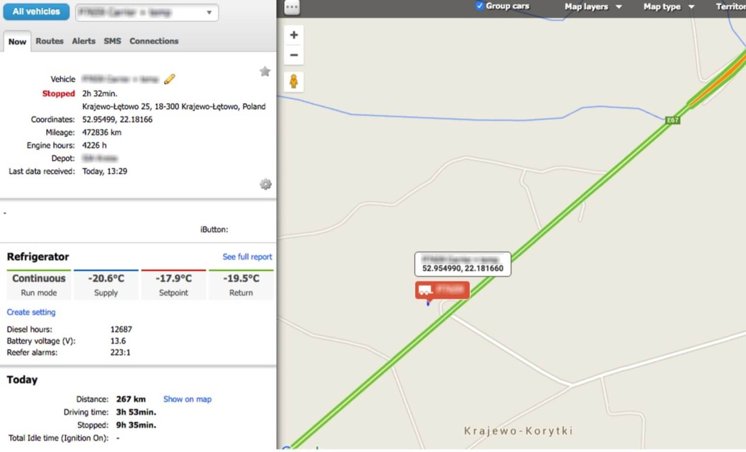746x452 pixels.
Task: Click the coordinates tooltip on the map
Action: click(463, 264)
